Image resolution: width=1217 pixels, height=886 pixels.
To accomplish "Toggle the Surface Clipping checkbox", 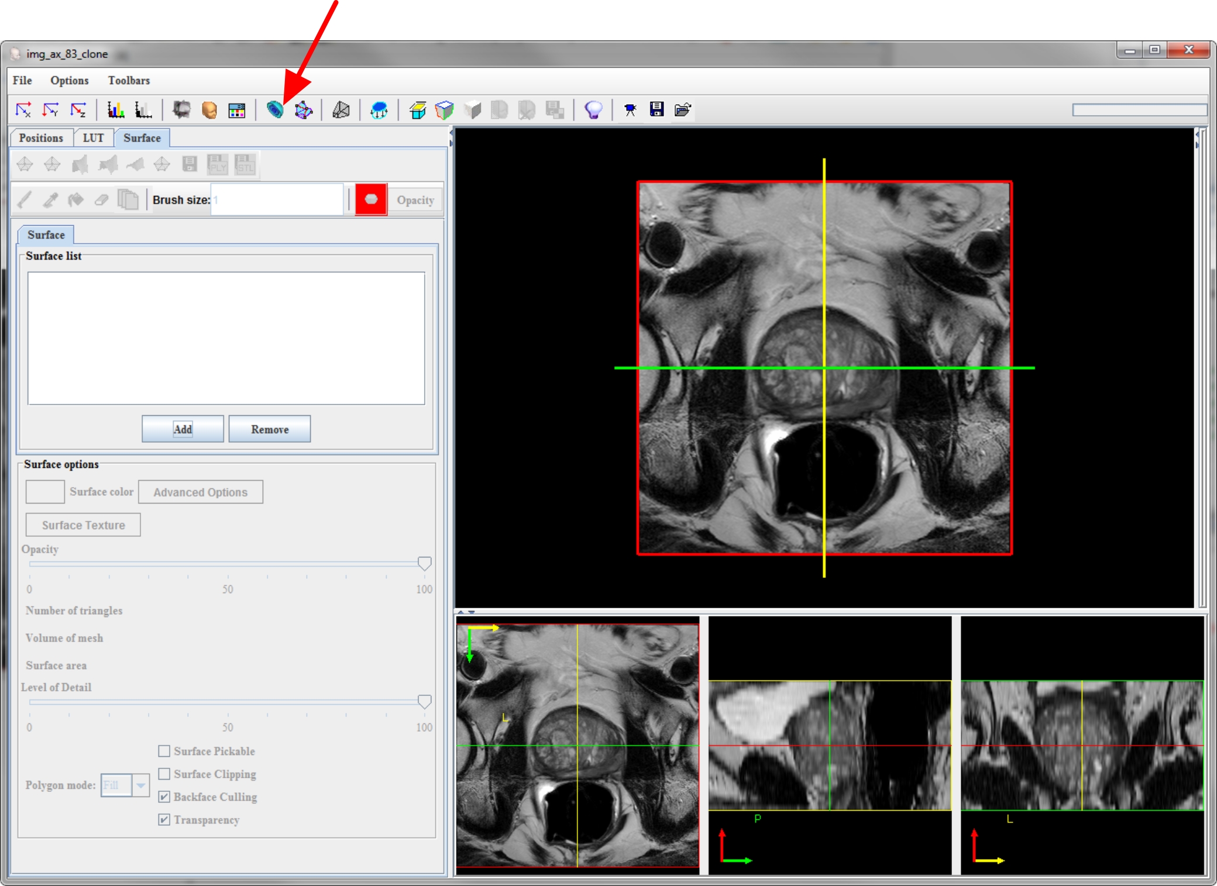I will 164,774.
